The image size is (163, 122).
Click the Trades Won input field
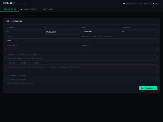click(x=120, y=49)
